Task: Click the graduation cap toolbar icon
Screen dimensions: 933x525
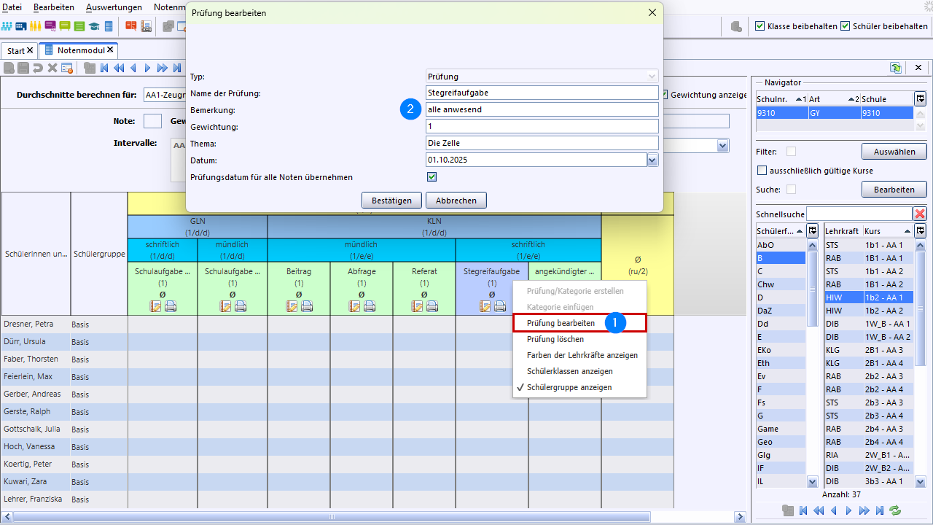Action: (94, 26)
